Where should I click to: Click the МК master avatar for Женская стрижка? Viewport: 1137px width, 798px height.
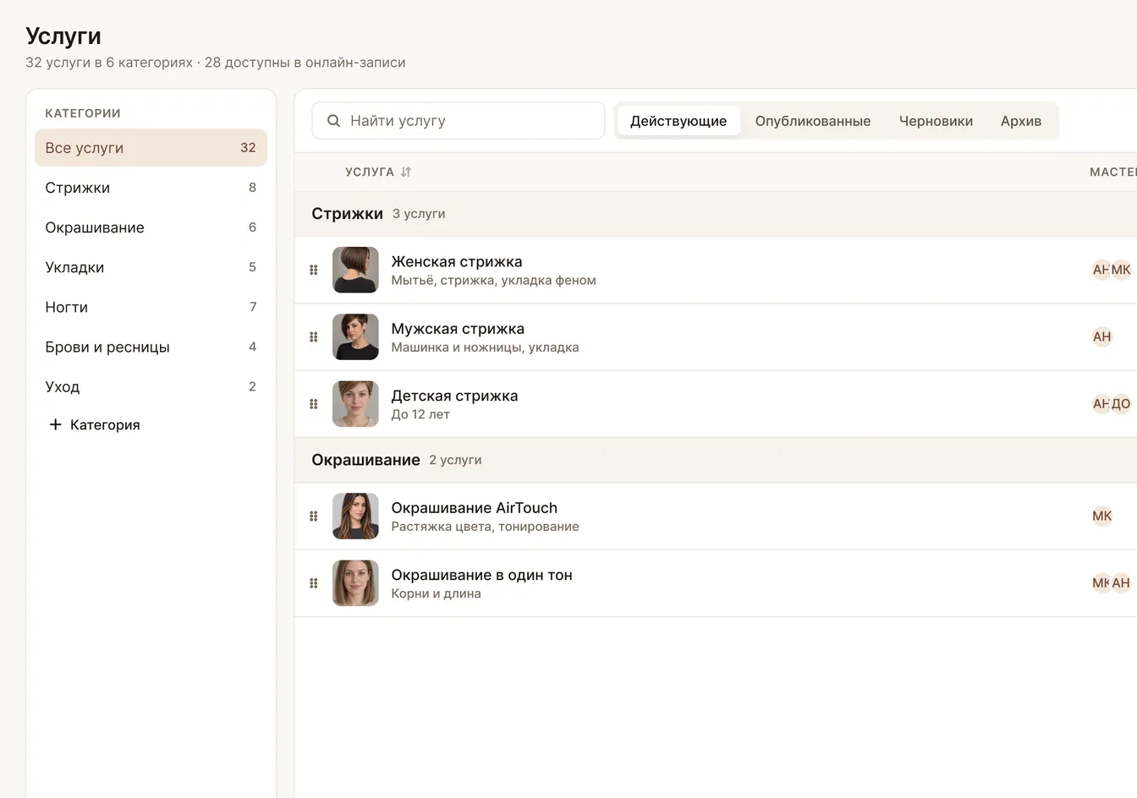coord(1121,270)
